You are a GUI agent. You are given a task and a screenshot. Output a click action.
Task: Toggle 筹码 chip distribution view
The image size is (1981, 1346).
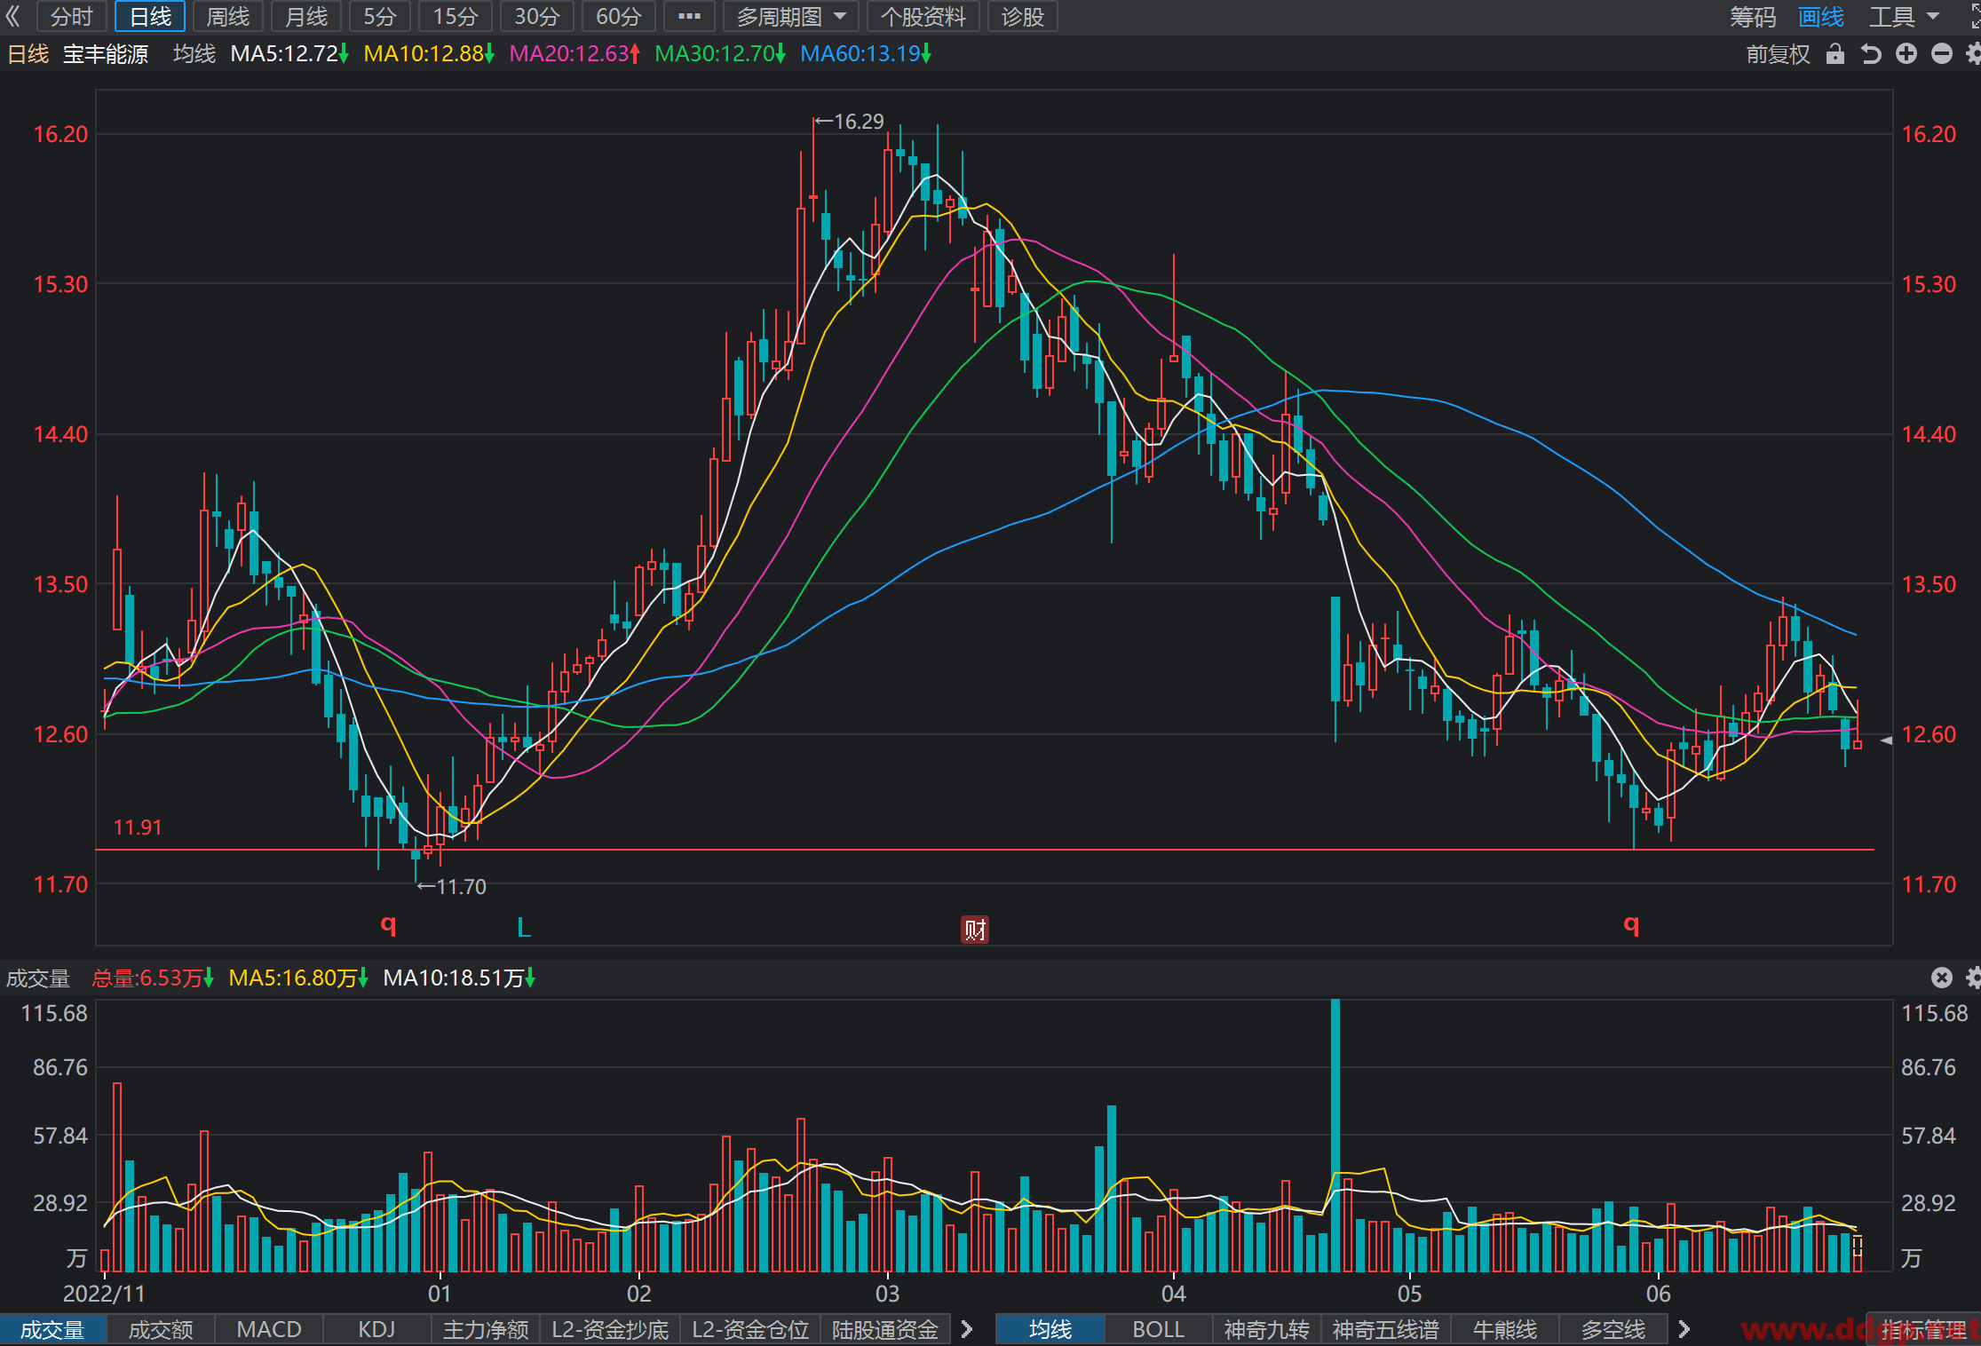[x=1752, y=17]
